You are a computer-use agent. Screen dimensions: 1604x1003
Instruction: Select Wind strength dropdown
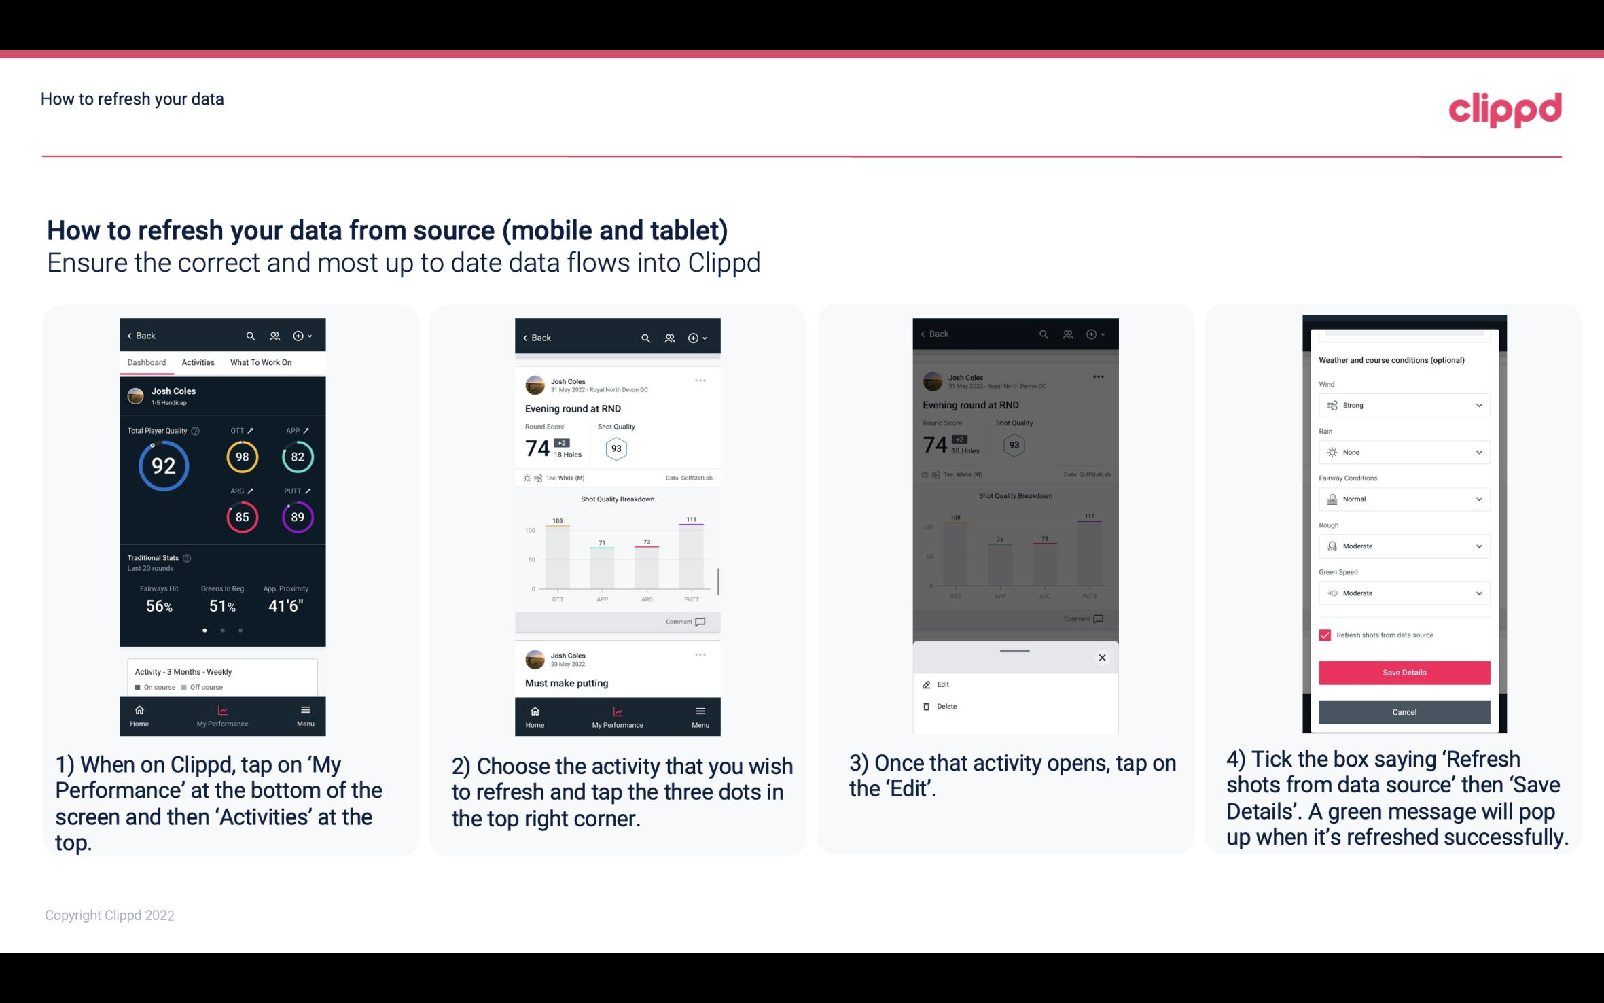[x=1403, y=404]
